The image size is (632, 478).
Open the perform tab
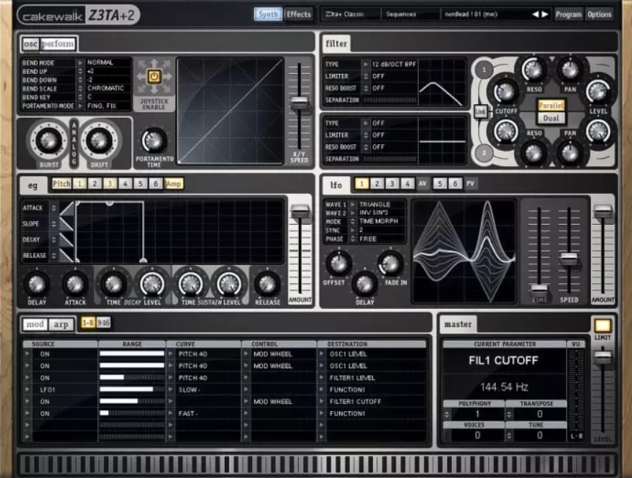coord(58,43)
